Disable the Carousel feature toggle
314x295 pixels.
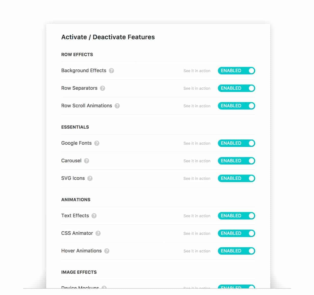tap(237, 161)
